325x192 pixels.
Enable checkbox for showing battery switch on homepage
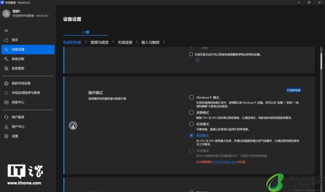[191, 54]
